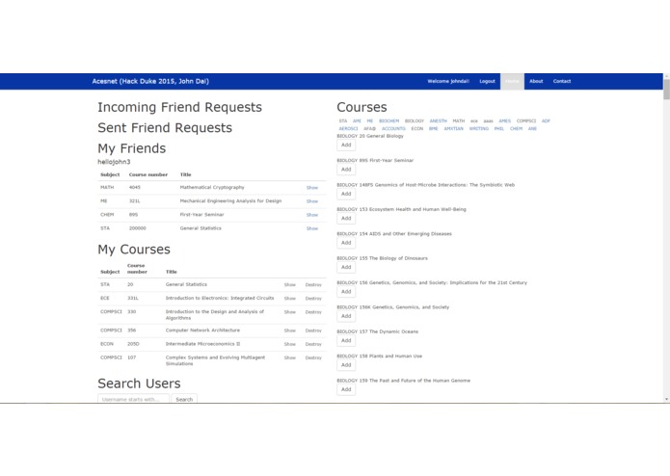Click the Username starts with search field
This screenshot has width=670, height=476.
(x=133, y=399)
